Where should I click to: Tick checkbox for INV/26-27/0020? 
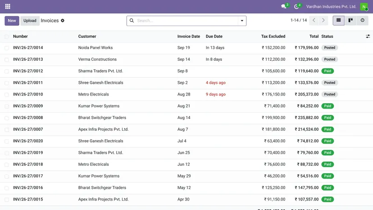(x=7, y=141)
